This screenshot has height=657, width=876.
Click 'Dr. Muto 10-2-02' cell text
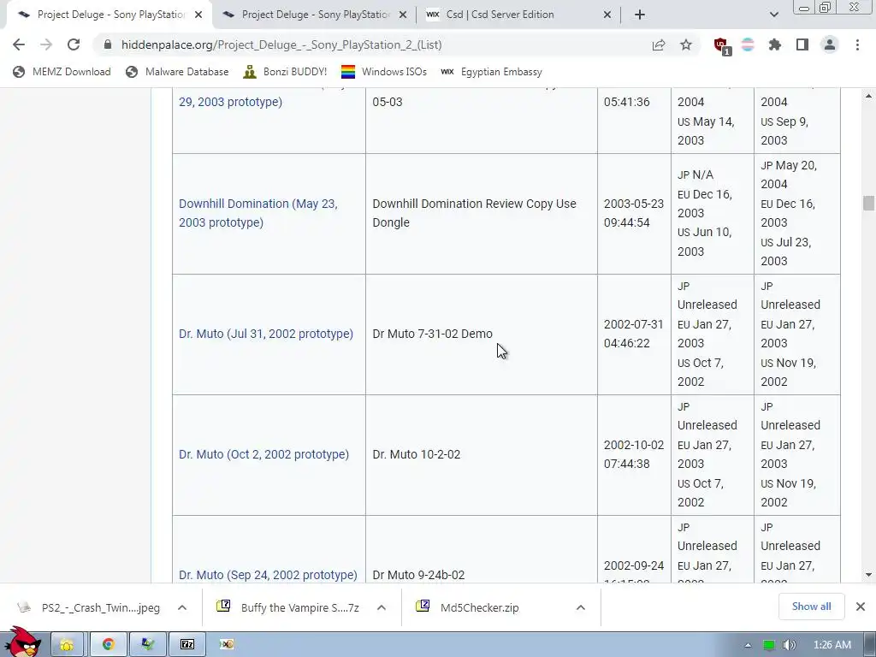click(x=417, y=455)
